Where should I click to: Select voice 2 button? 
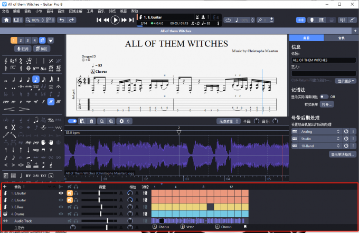pyautogui.click(x=21, y=41)
